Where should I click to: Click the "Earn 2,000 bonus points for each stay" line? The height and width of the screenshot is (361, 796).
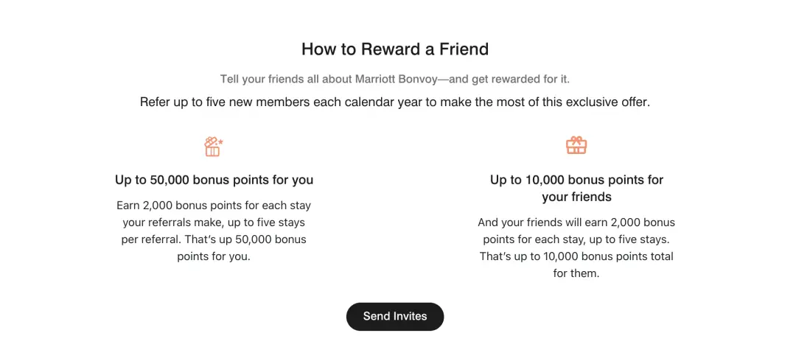214,206
